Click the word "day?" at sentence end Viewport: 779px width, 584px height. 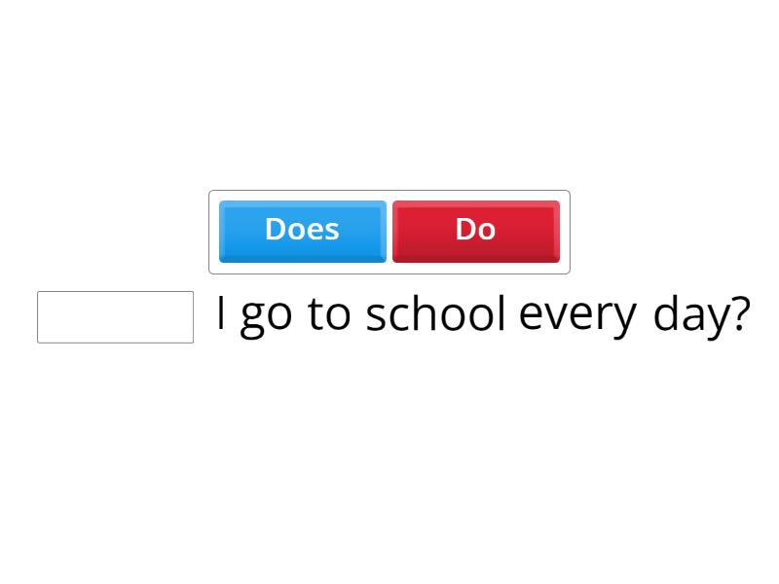[701, 314]
